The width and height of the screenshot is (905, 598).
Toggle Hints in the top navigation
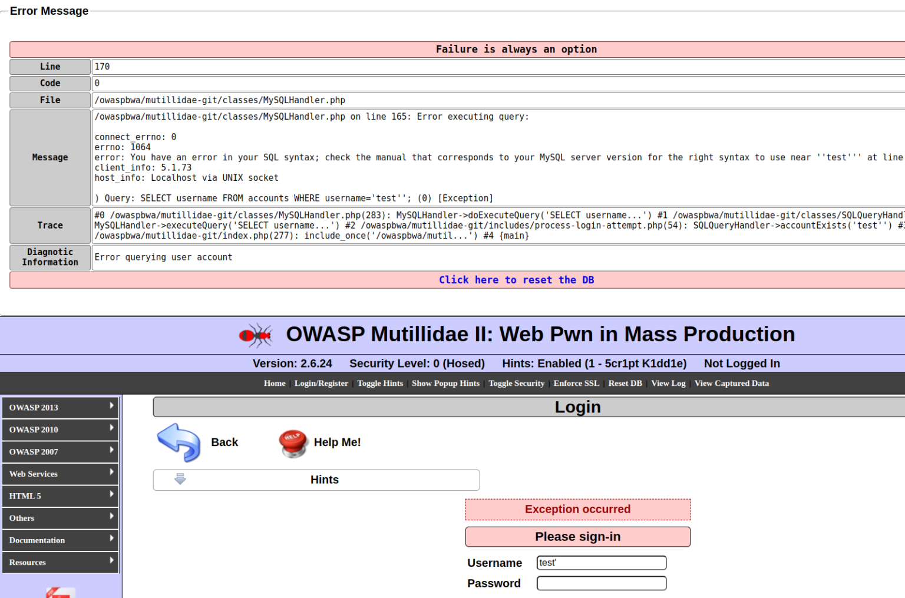[x=380, y=383]
